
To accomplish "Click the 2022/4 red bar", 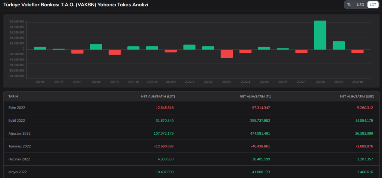I will point(245,51).
